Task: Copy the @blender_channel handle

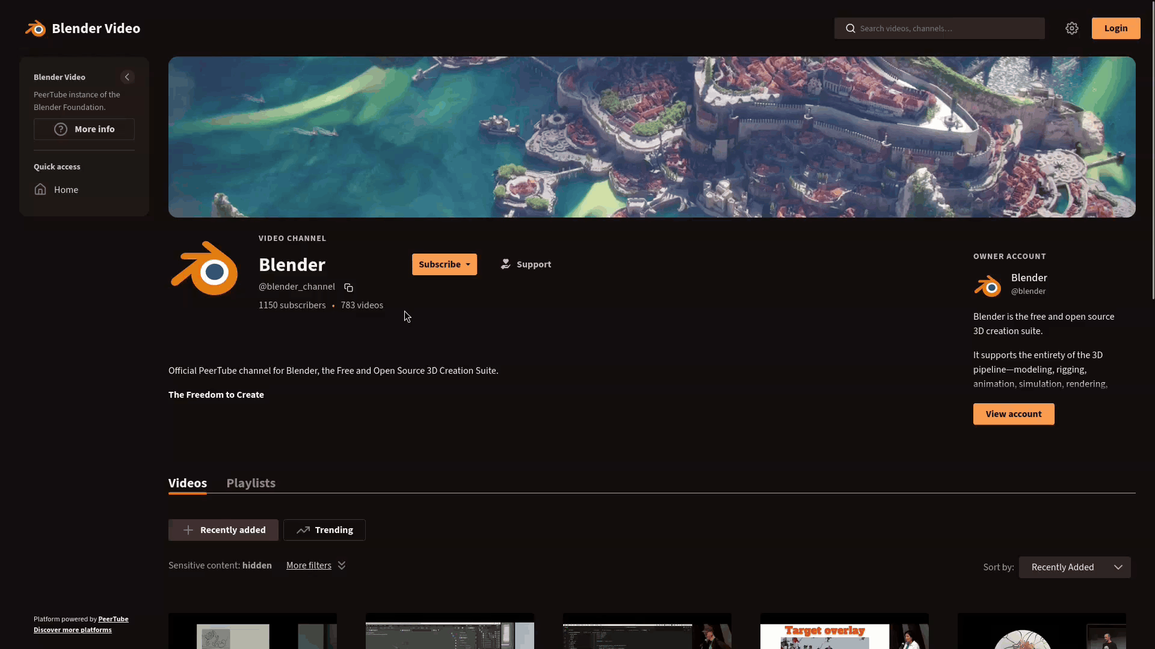Action: click(x=348, y=287)
